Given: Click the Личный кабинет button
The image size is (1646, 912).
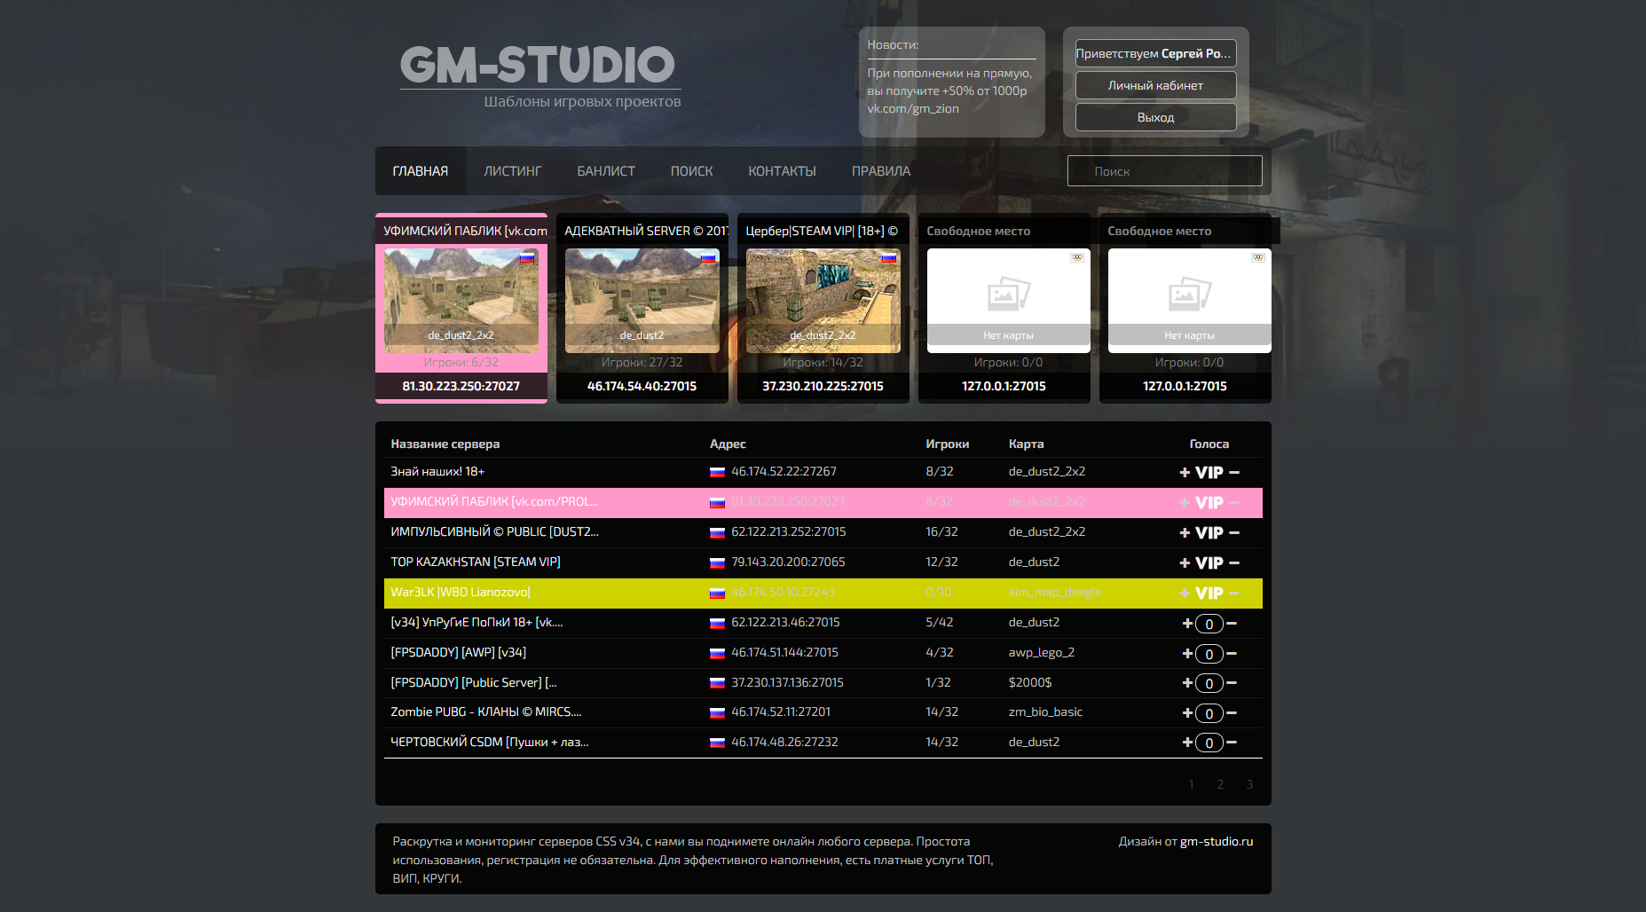Looking at the screenshot, I should [x=1155, y=85].
